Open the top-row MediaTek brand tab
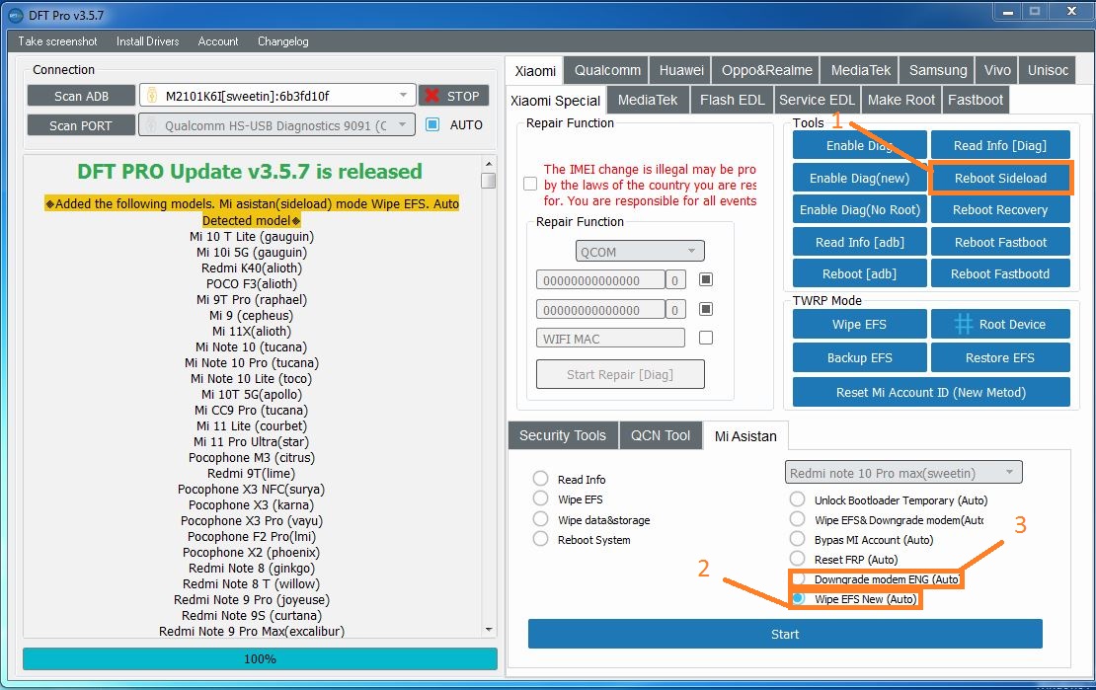 860,70
